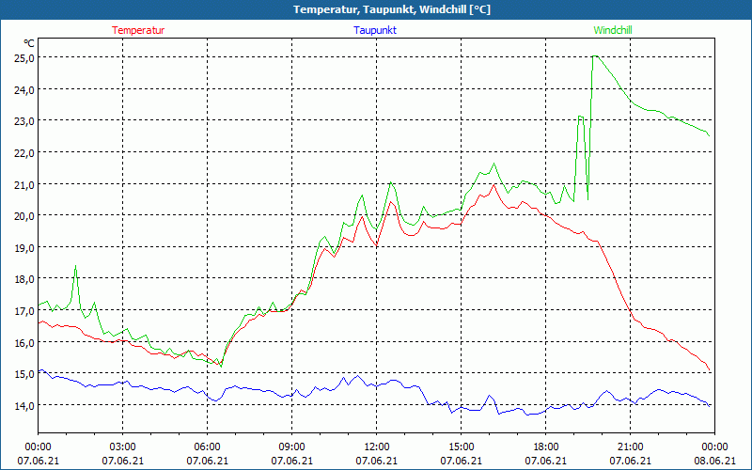752x470 pixels.
Task: Click the 16,0 y-axis value
Action: pos(24,342)
